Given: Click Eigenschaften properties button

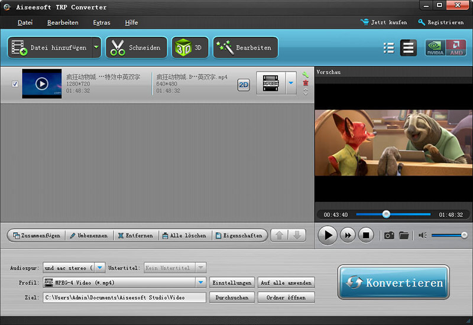Looking at the screenshot, I should (239, 235).
